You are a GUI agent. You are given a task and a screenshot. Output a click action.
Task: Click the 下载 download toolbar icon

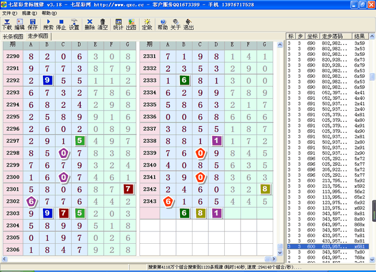[x=7, y=25]
